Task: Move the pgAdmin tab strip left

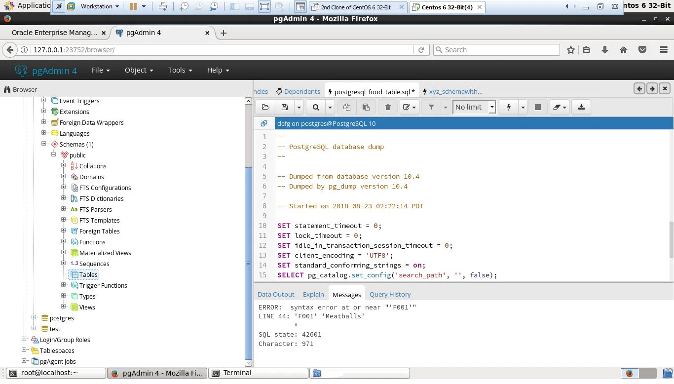Action: (x=640, y=89)
